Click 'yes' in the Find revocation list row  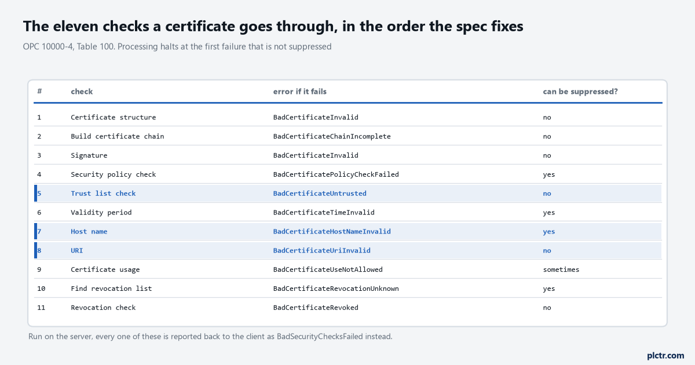point(549,289)
